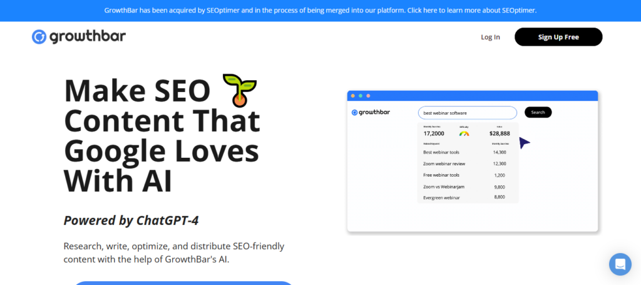Click the 'Make SEO Content That Google Loves' headline

[x=162, y=135]
